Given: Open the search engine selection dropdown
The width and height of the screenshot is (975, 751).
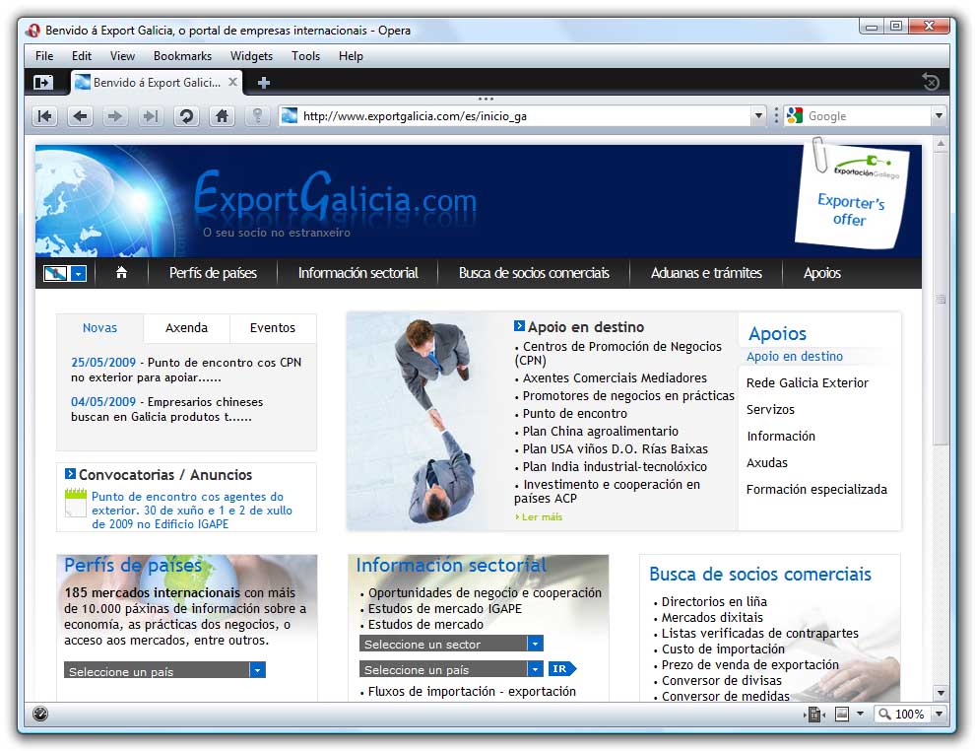Looking at the screenshot, I should pyautogui.click(x=939, y=115).
